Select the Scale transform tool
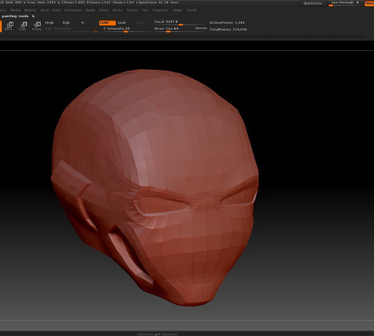The width and height of the screenshot is (374, 336). tap(22, 26)
